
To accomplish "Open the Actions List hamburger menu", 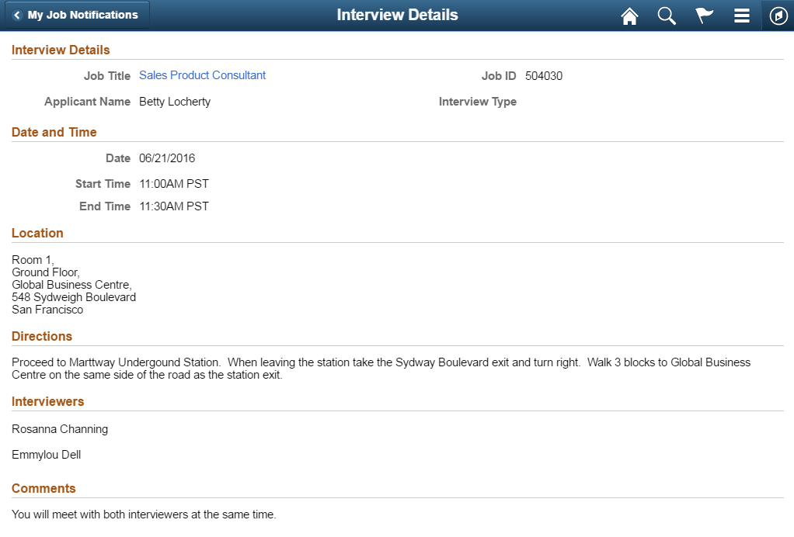I will pyautogui.click(x=741, y=15).
